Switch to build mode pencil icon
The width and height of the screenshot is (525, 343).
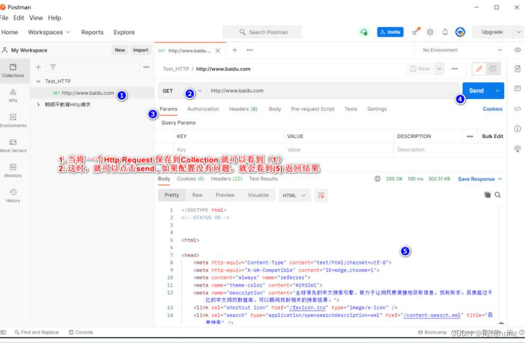pos(479,68)
